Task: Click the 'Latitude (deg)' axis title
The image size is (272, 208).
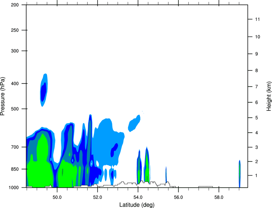Action: (x=137, y=205)
